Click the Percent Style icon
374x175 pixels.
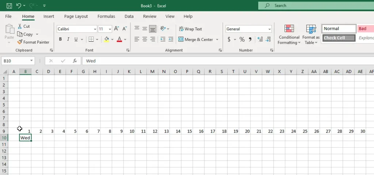click(242, 39)
